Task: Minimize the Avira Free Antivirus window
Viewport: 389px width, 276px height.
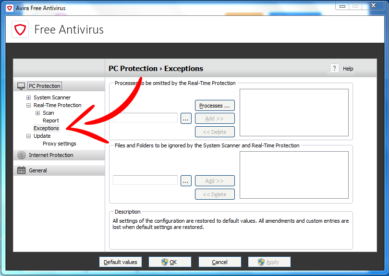Action: coord(342,5)
